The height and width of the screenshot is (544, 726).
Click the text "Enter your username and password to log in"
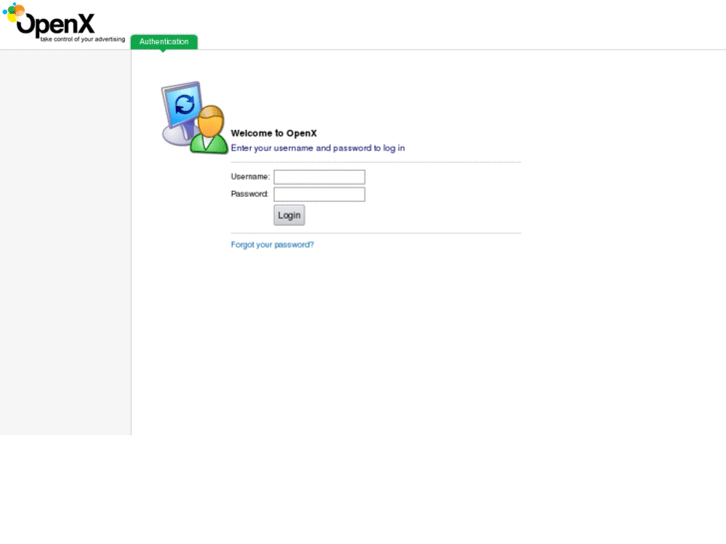click(x=318, y=148)
